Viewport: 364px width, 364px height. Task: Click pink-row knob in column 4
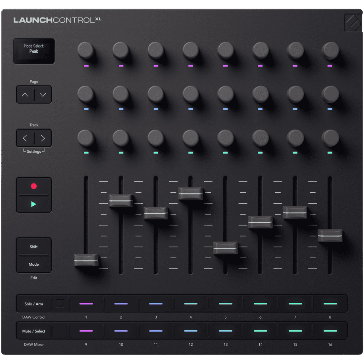[x=191, y=50]
